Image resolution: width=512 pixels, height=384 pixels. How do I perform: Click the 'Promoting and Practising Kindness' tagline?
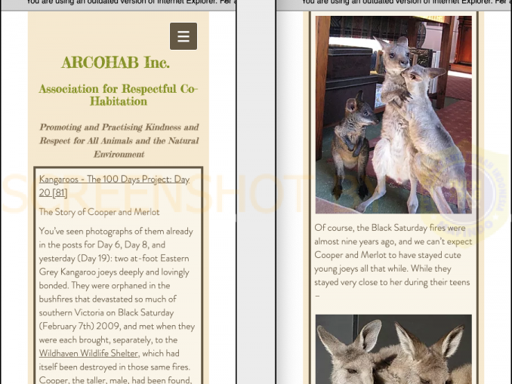(119, 140)
